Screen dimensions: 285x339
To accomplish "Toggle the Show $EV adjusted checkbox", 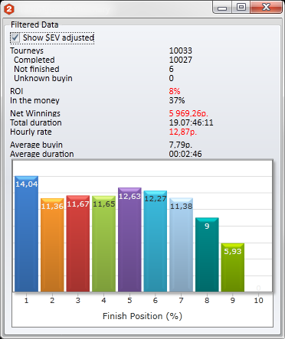I will click(x=15, y=37).
